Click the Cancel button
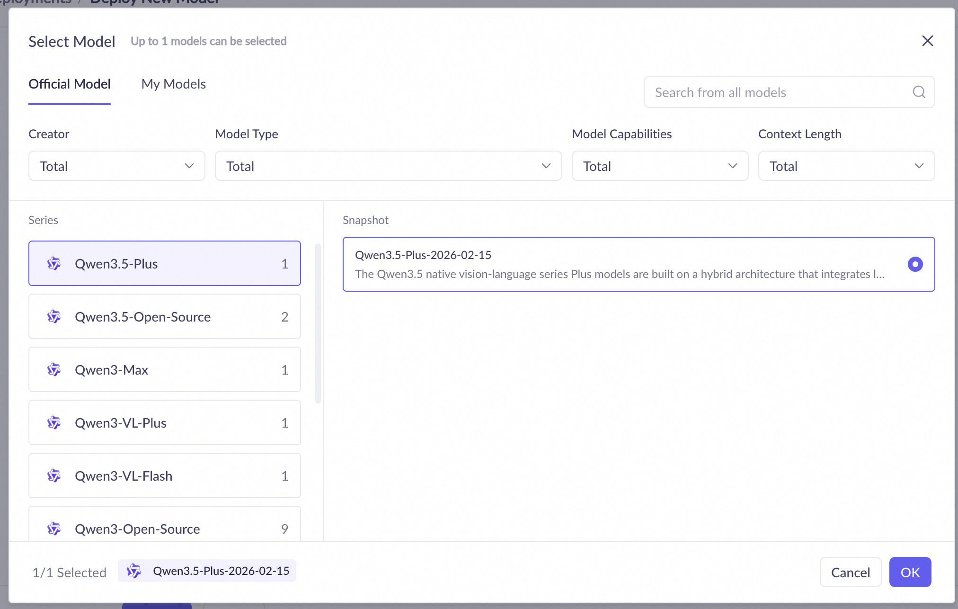Image resolution: width=958 pixels, height=609 pixels. [x=851, y=572]
